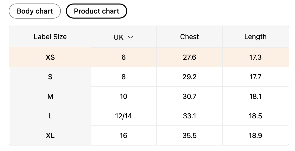This screenshot has width=295, height=151.
Task: Click the Chest column header
Action: (x=189, y=37)
